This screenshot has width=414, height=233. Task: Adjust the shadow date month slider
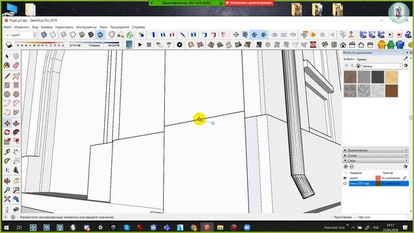point(40,42)
